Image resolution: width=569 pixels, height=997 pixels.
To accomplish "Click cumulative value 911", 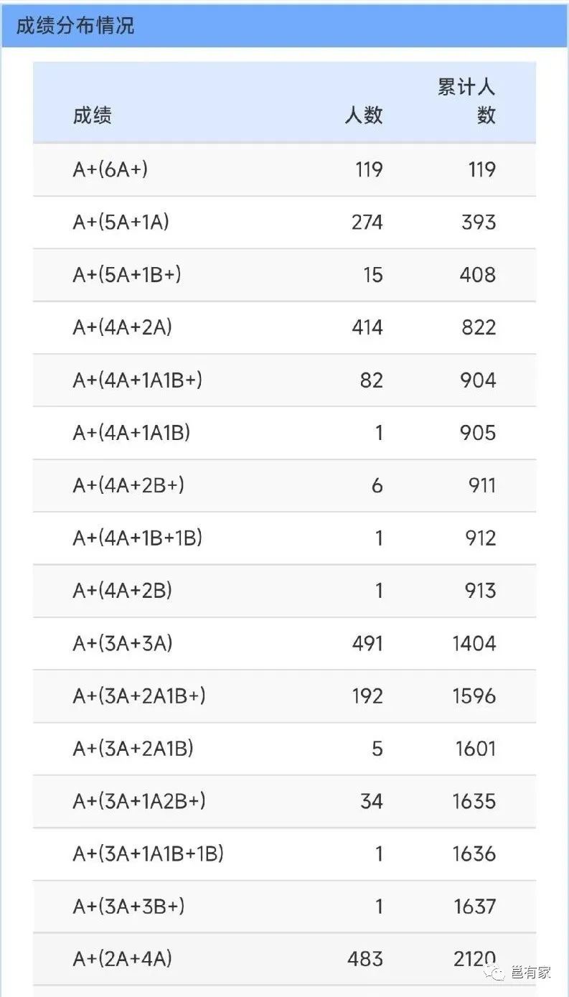I will (481, 486).
